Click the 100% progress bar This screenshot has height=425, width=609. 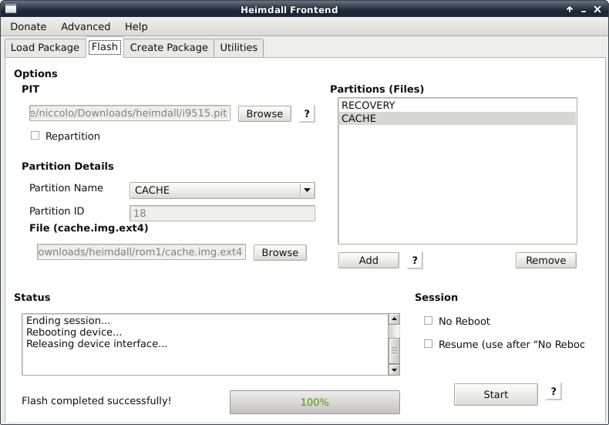[315, 402]
